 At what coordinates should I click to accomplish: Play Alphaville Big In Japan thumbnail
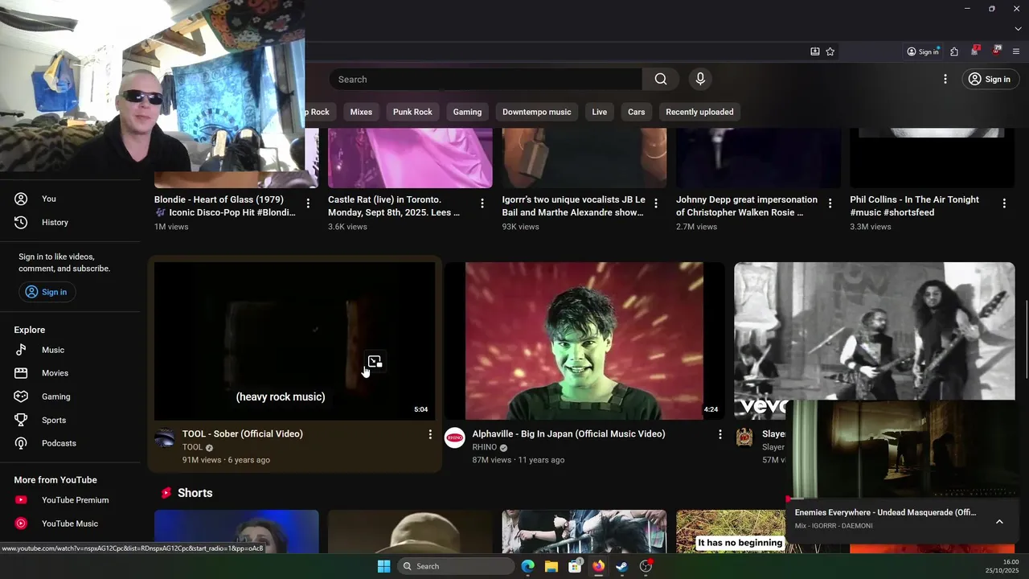pyautogui.click(x=584, y=341)
